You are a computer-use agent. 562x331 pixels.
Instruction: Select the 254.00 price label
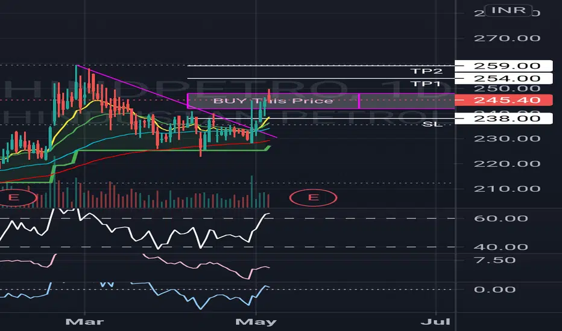tap(504, 78)
